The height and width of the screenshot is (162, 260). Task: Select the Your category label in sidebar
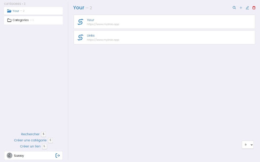click(16, 11)
